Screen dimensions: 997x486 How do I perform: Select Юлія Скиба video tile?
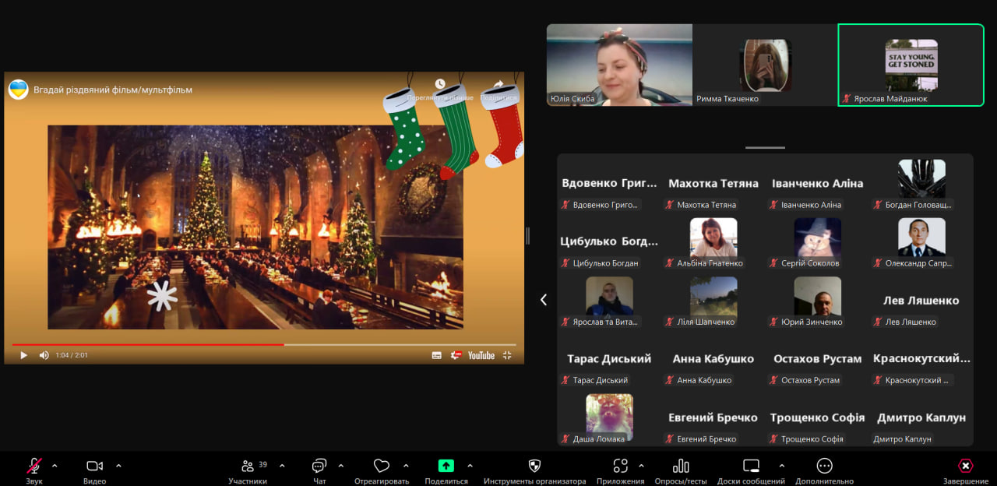click(x=619, y=65)
